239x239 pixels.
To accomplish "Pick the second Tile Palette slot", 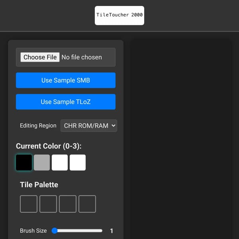I will 48,204.
